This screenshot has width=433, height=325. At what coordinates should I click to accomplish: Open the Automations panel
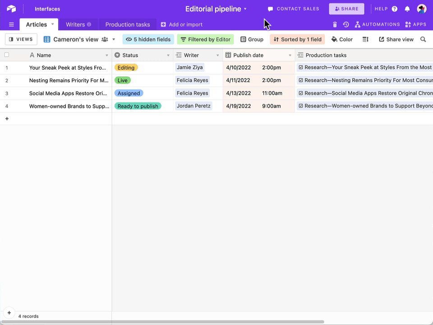pos(378,24)
